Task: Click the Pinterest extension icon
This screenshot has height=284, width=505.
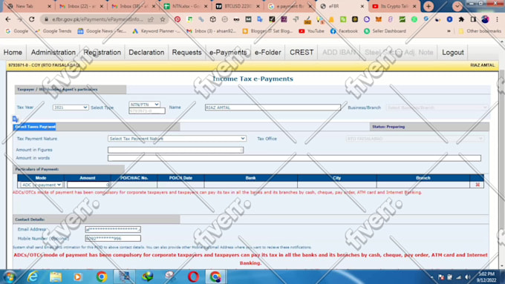Action: tap(177, 19)
